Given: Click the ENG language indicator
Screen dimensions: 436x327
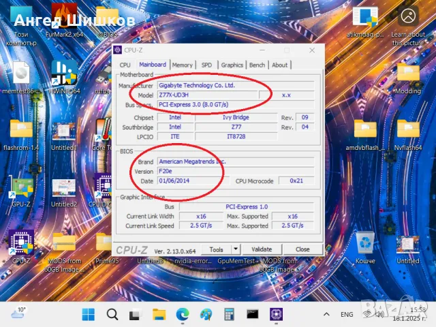Looking at the screenshot, I should (x=347, y=315).
